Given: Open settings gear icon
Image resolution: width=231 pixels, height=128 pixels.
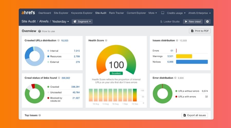Looking at the screenshot, I should pos(207,22).
